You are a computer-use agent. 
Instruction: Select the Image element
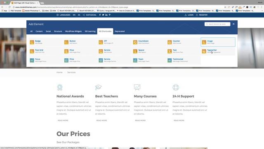(218, 42)
